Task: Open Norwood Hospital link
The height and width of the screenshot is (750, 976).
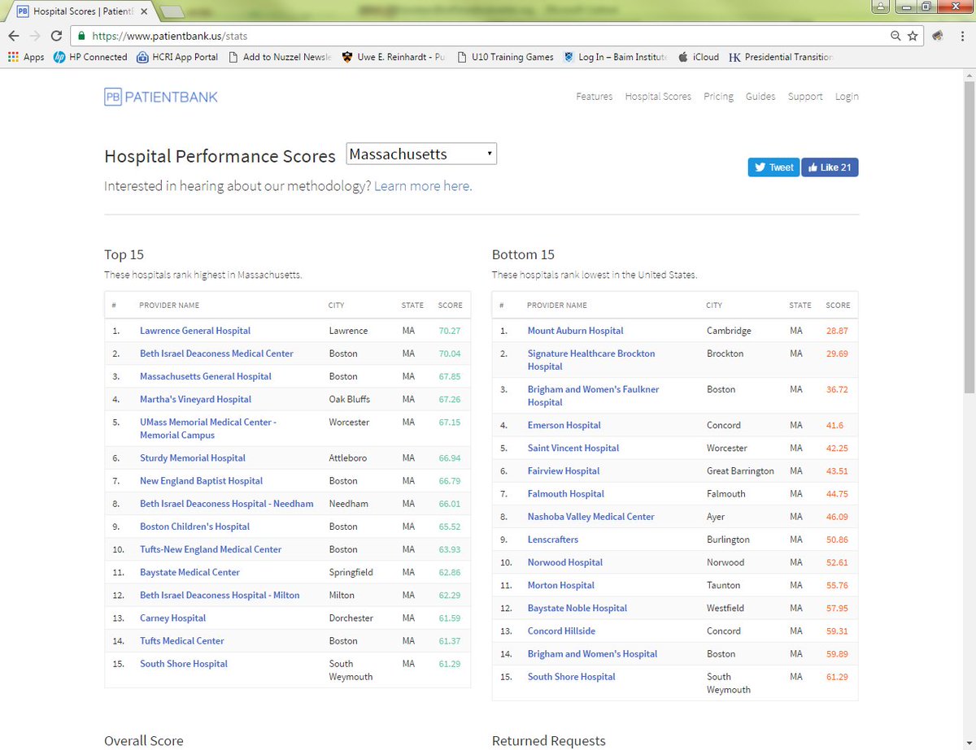Action: click(x=564, y=562)
